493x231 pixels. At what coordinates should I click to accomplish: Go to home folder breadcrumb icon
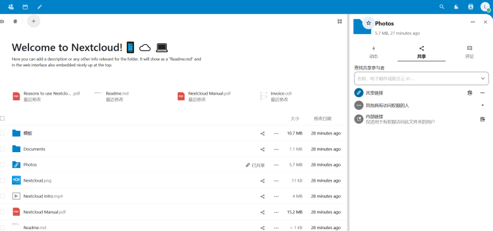coord(15,21)
